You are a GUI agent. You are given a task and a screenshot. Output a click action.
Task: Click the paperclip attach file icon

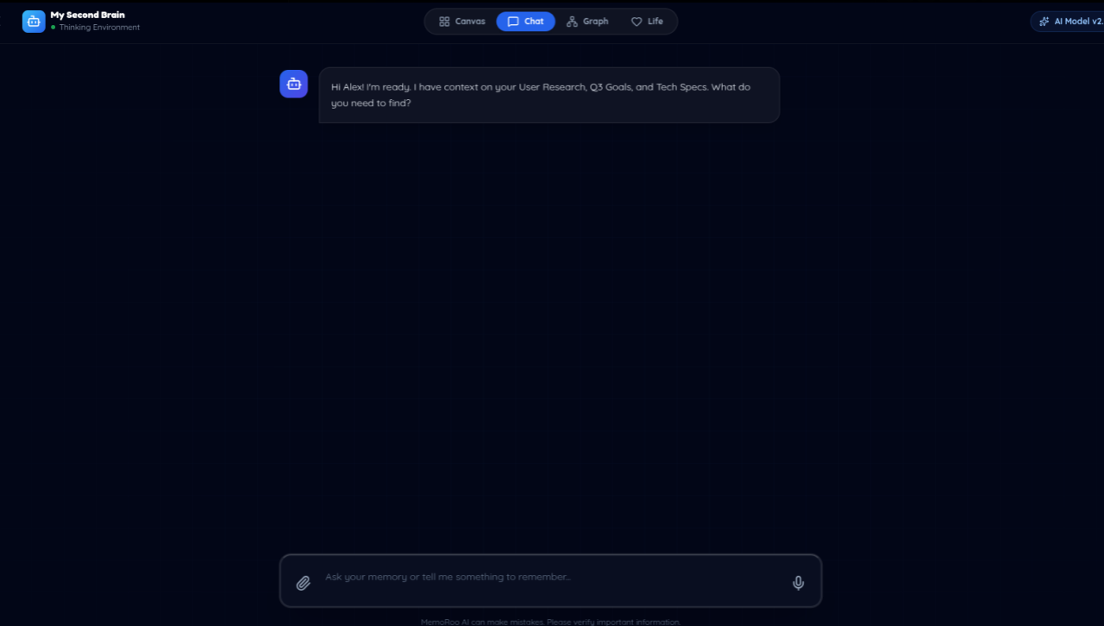(x=304, y=583)
